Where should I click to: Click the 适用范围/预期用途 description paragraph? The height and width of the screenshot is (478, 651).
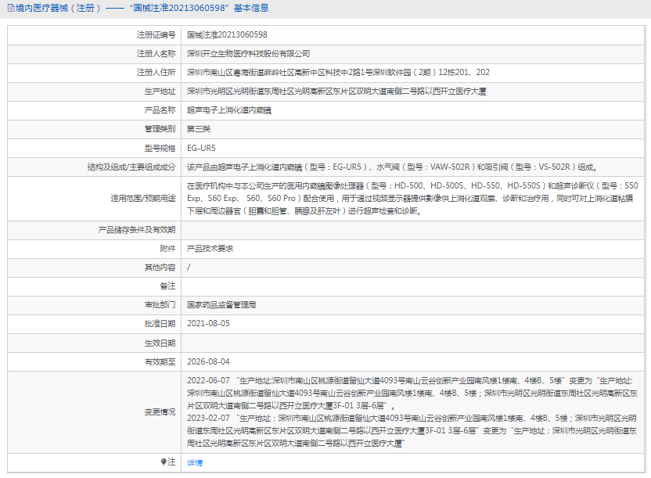(x=412, y=199)
